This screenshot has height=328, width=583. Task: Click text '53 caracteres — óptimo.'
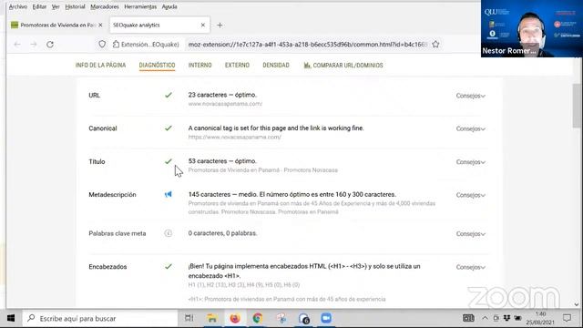pyautogui.click(x=222, y=161)
